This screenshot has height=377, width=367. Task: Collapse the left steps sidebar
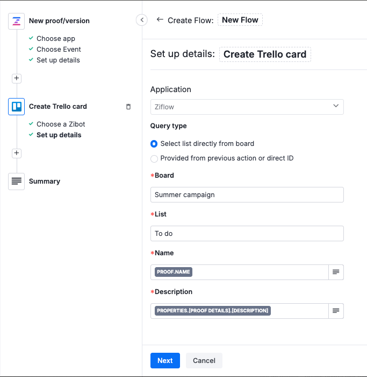pos(142,20)
